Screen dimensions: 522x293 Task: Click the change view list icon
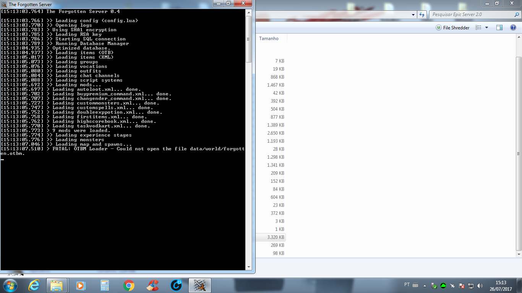[478, 27]
